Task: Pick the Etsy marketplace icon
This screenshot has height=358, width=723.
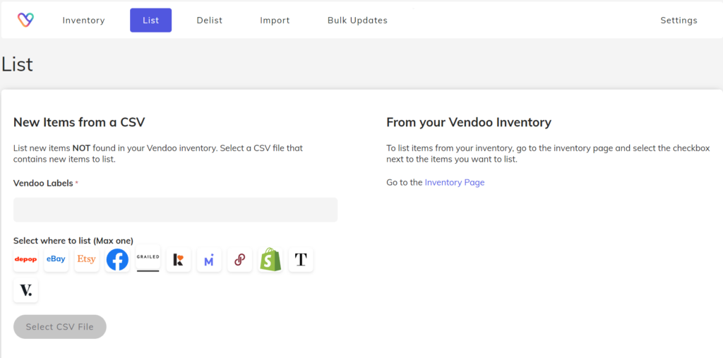Action: pyautogui.click(x=87, y=260)
